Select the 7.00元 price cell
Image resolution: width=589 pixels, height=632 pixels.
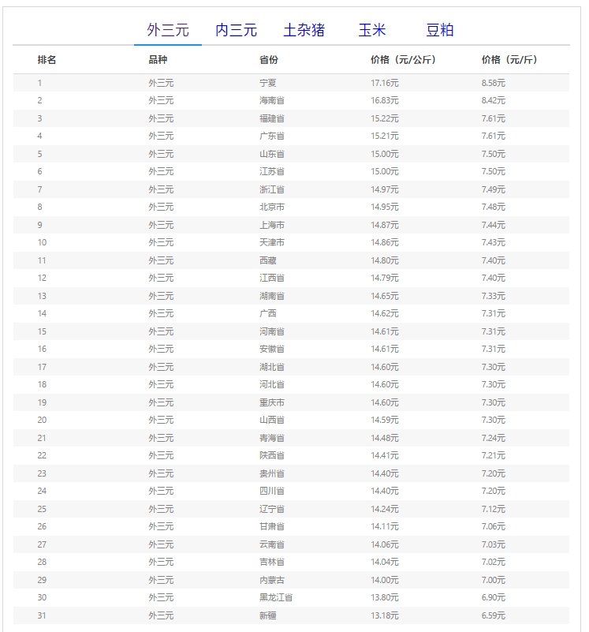(x=494, y=580)
